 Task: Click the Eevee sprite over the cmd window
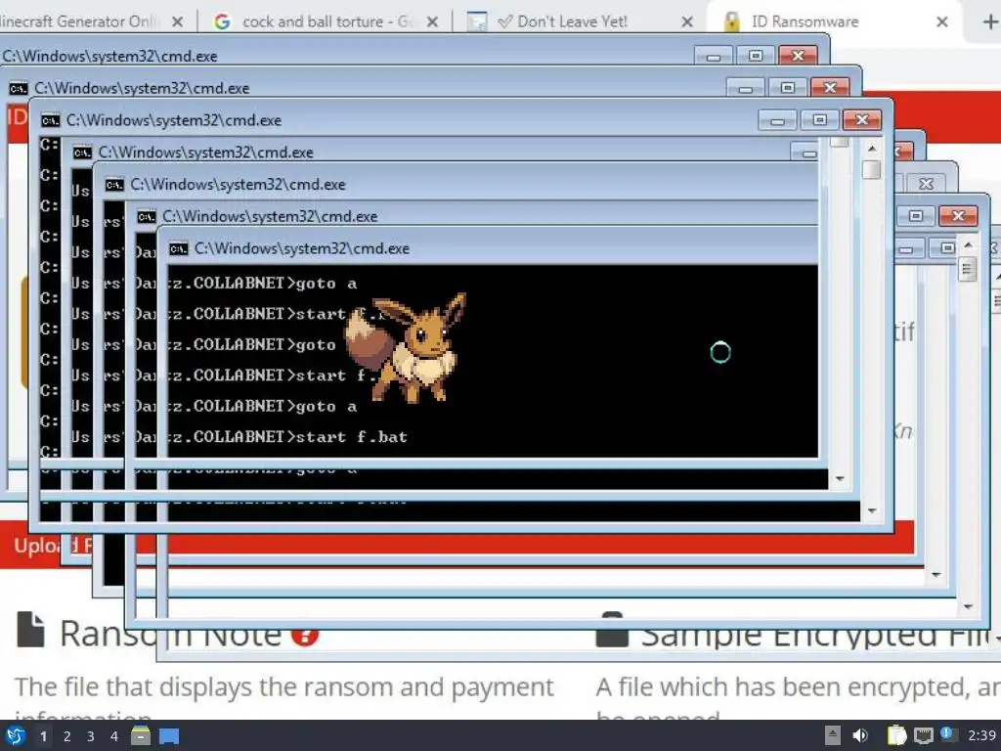(406, 348)
